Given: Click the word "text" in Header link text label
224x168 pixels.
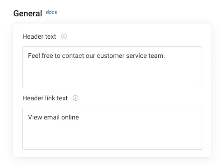Looking at the screenshot, I should tap(62, 98).
